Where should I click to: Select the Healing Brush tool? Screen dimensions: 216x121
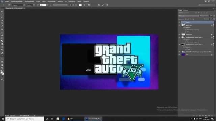pos(2,29)
